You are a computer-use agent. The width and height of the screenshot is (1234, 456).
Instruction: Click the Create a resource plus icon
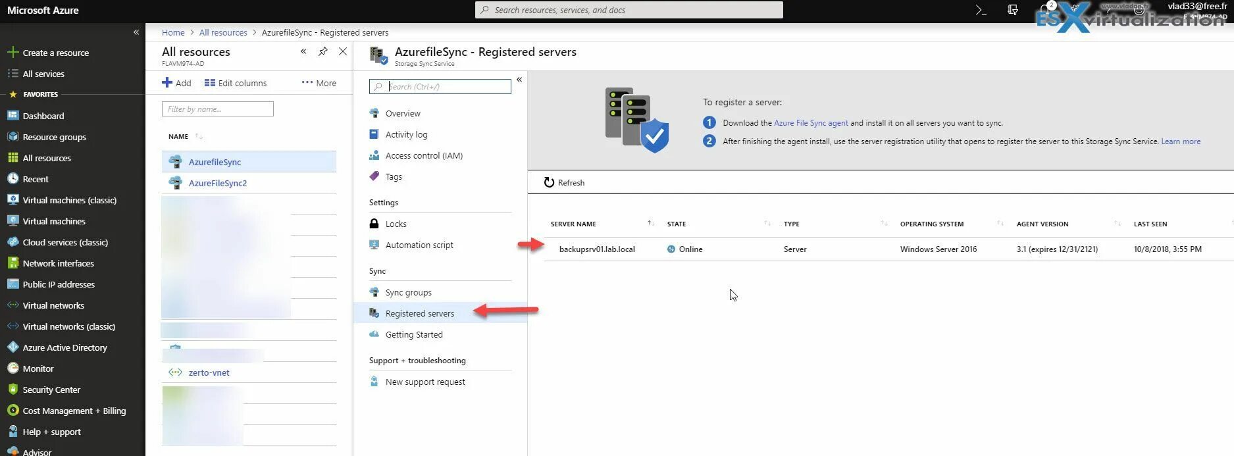point(13,53)
